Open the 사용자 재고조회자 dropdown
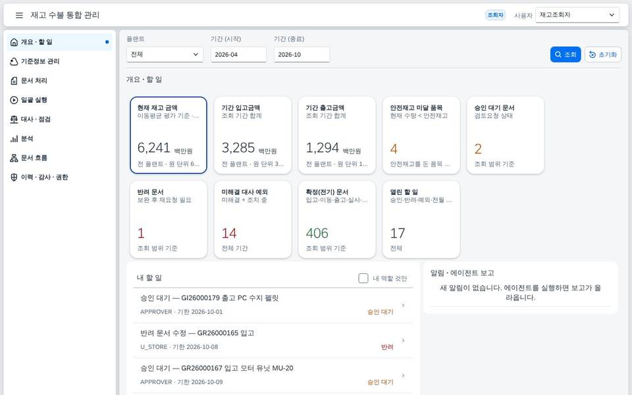 (577, 15)
